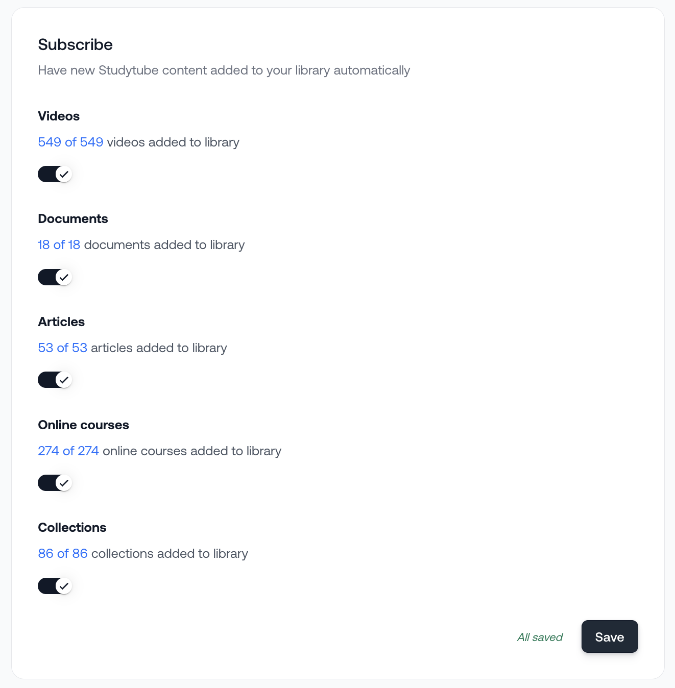Click the "18 of 18" documents link
Screen dimensions: 675x688
(59, 245)
